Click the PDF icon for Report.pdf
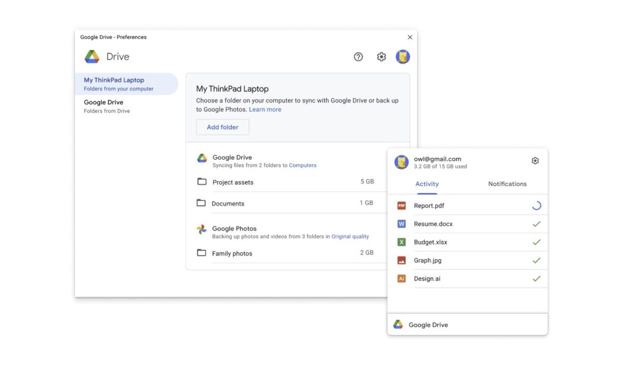The width and height of the screenshot is (625, 381). pos(402,205)
